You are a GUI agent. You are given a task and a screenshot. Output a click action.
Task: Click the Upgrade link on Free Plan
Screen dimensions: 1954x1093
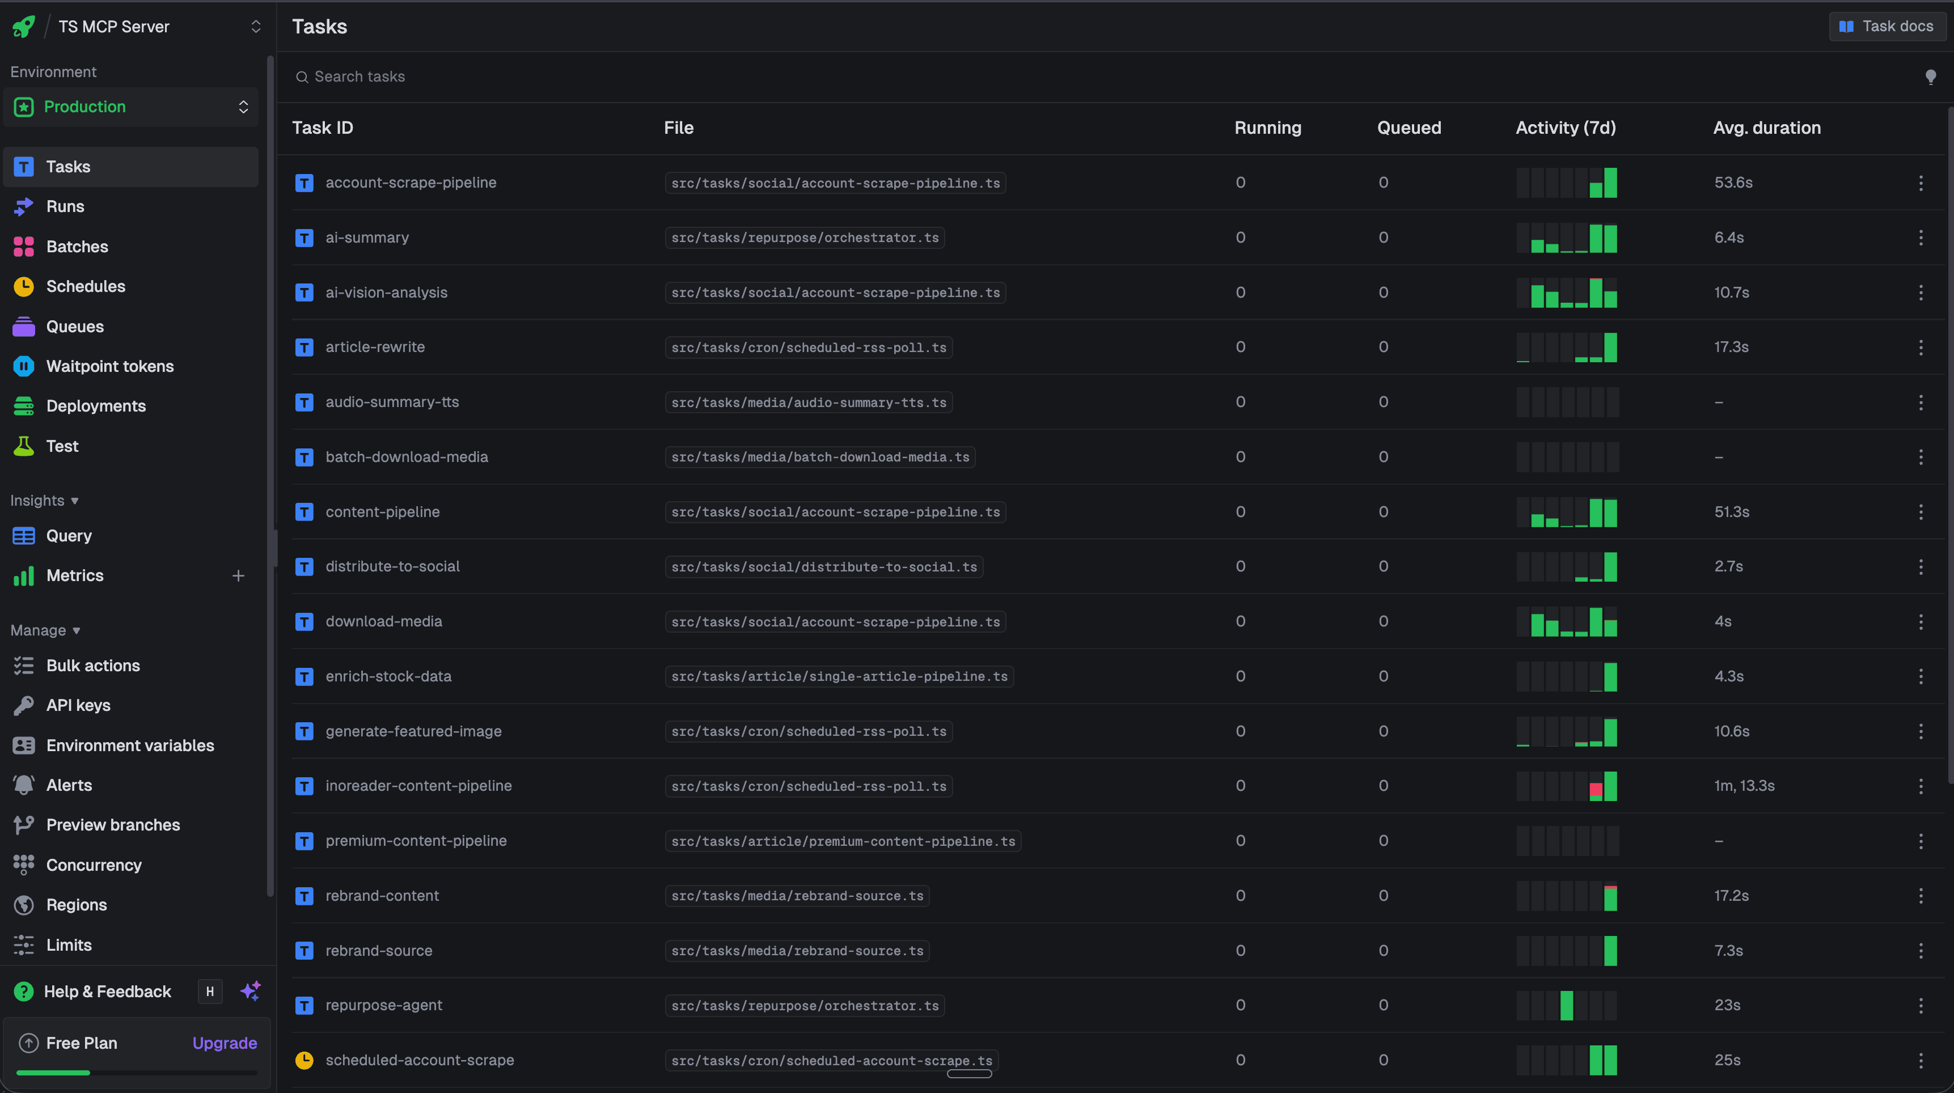tap(224, 1042)
